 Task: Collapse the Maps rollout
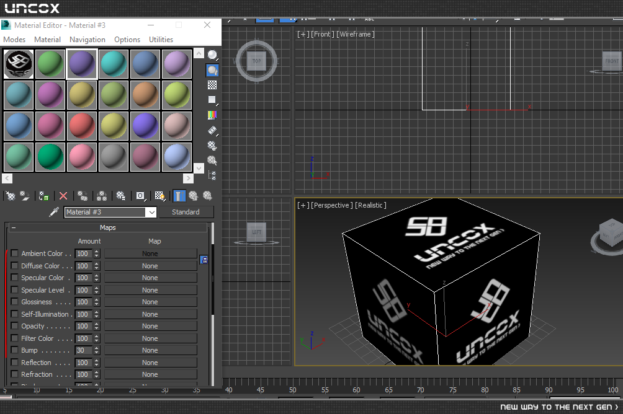(13, 227)
